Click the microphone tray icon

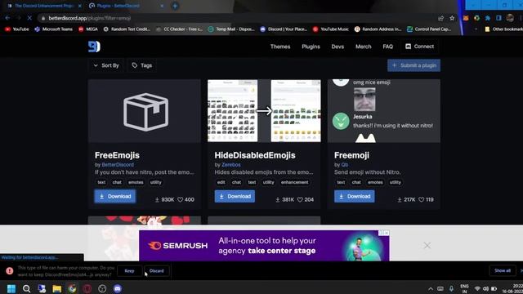(x=451, y=288)
